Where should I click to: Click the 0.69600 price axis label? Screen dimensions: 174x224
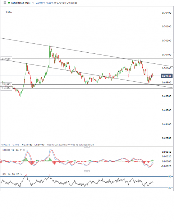(166, 124)
